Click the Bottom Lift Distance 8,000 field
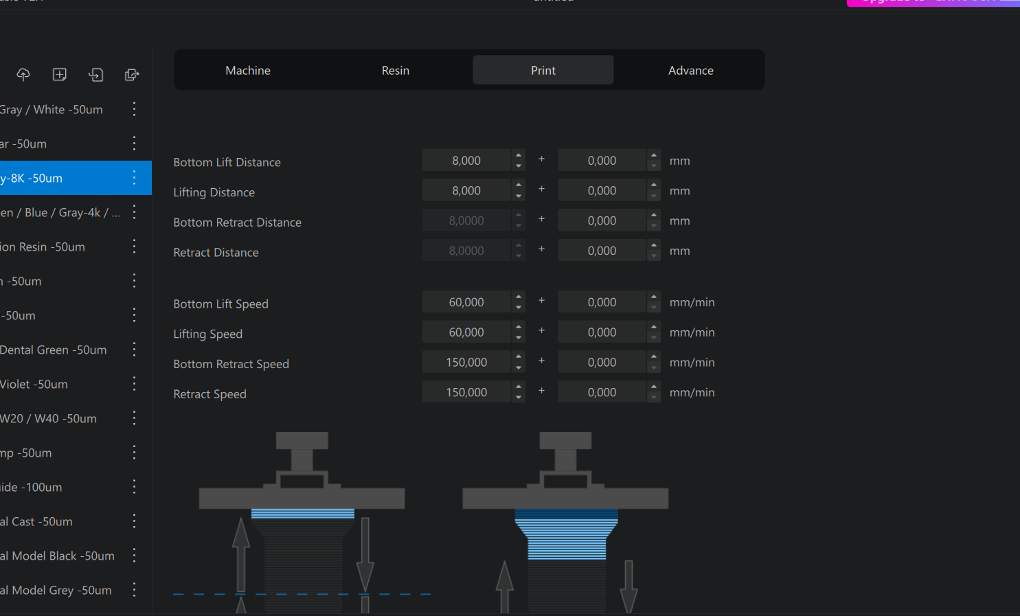 pyautogui.click(x=467, y=161)
